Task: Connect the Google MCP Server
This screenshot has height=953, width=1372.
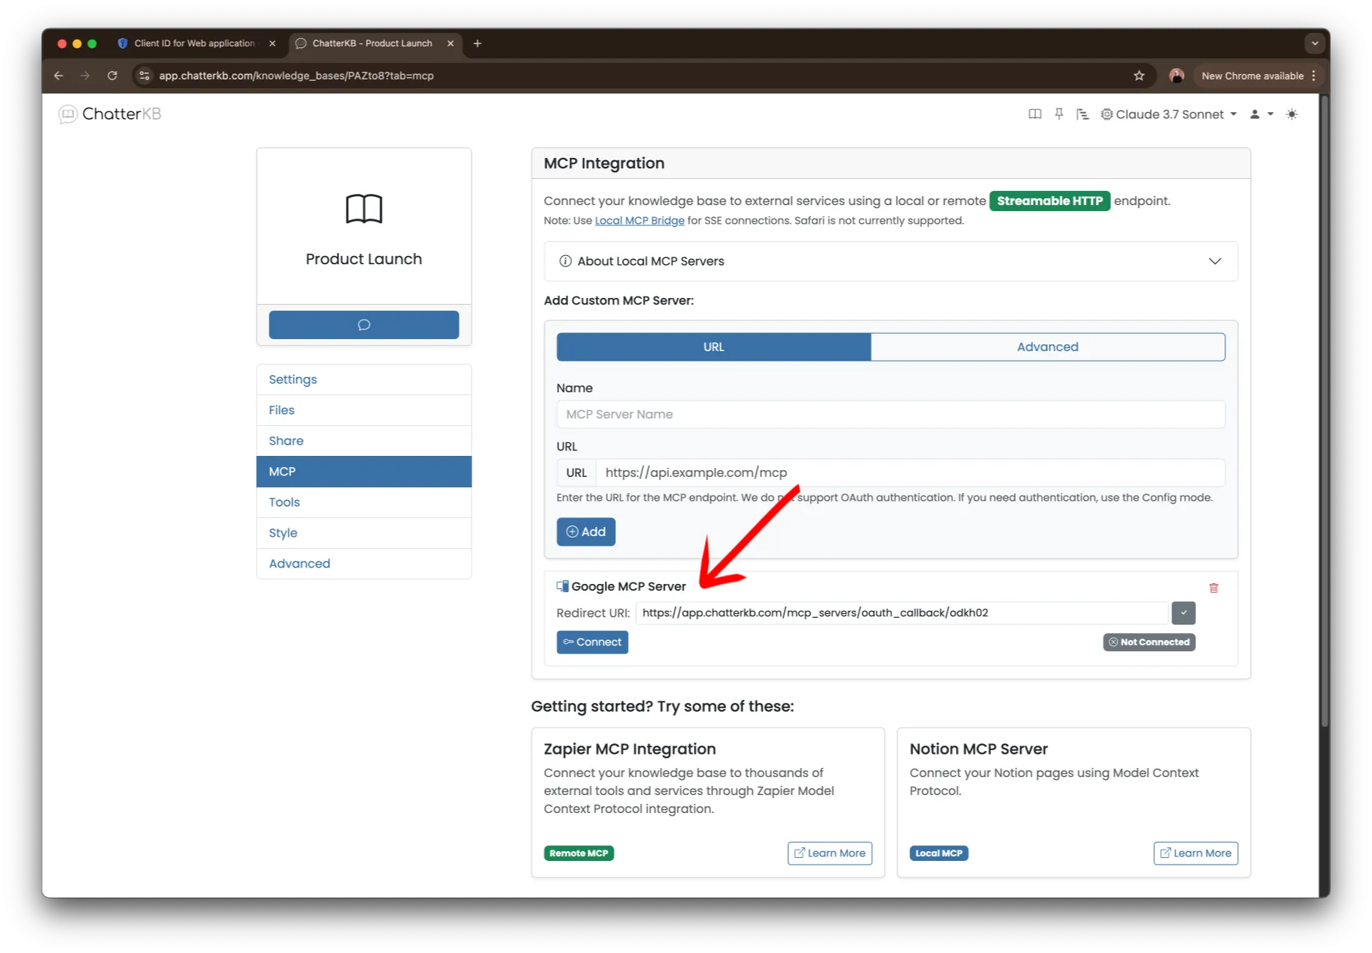Action: coord(592,642)
